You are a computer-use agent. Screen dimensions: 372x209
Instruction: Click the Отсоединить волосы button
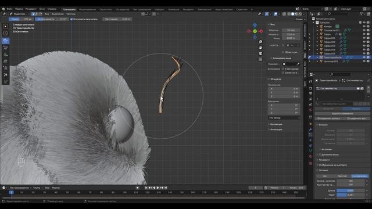coord(328,118)
